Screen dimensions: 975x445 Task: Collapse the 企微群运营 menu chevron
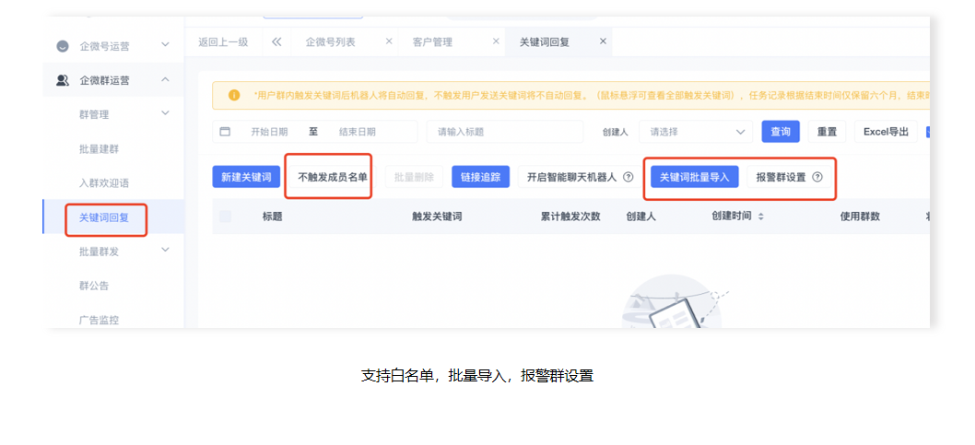point(165,79)
